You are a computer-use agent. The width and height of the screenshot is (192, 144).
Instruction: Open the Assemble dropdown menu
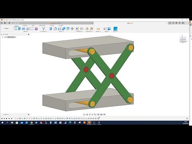tap(79, 32)
